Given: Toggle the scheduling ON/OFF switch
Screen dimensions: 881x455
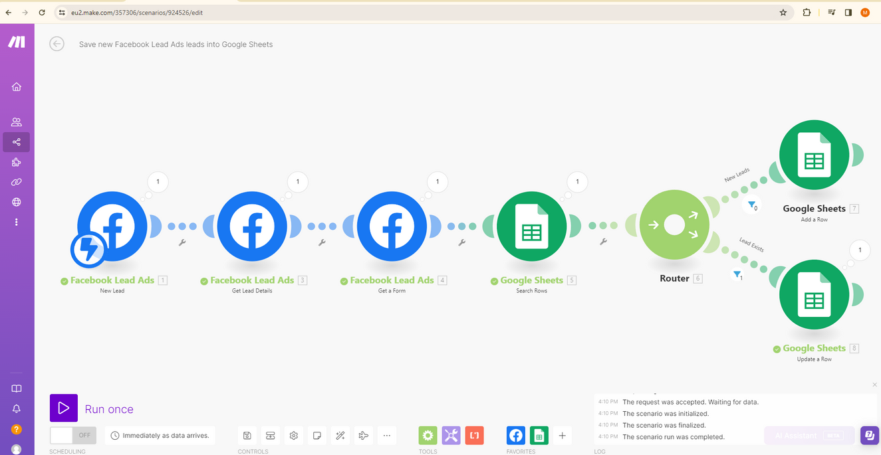Looking at the screenshot, I should [x=73, y=435].
